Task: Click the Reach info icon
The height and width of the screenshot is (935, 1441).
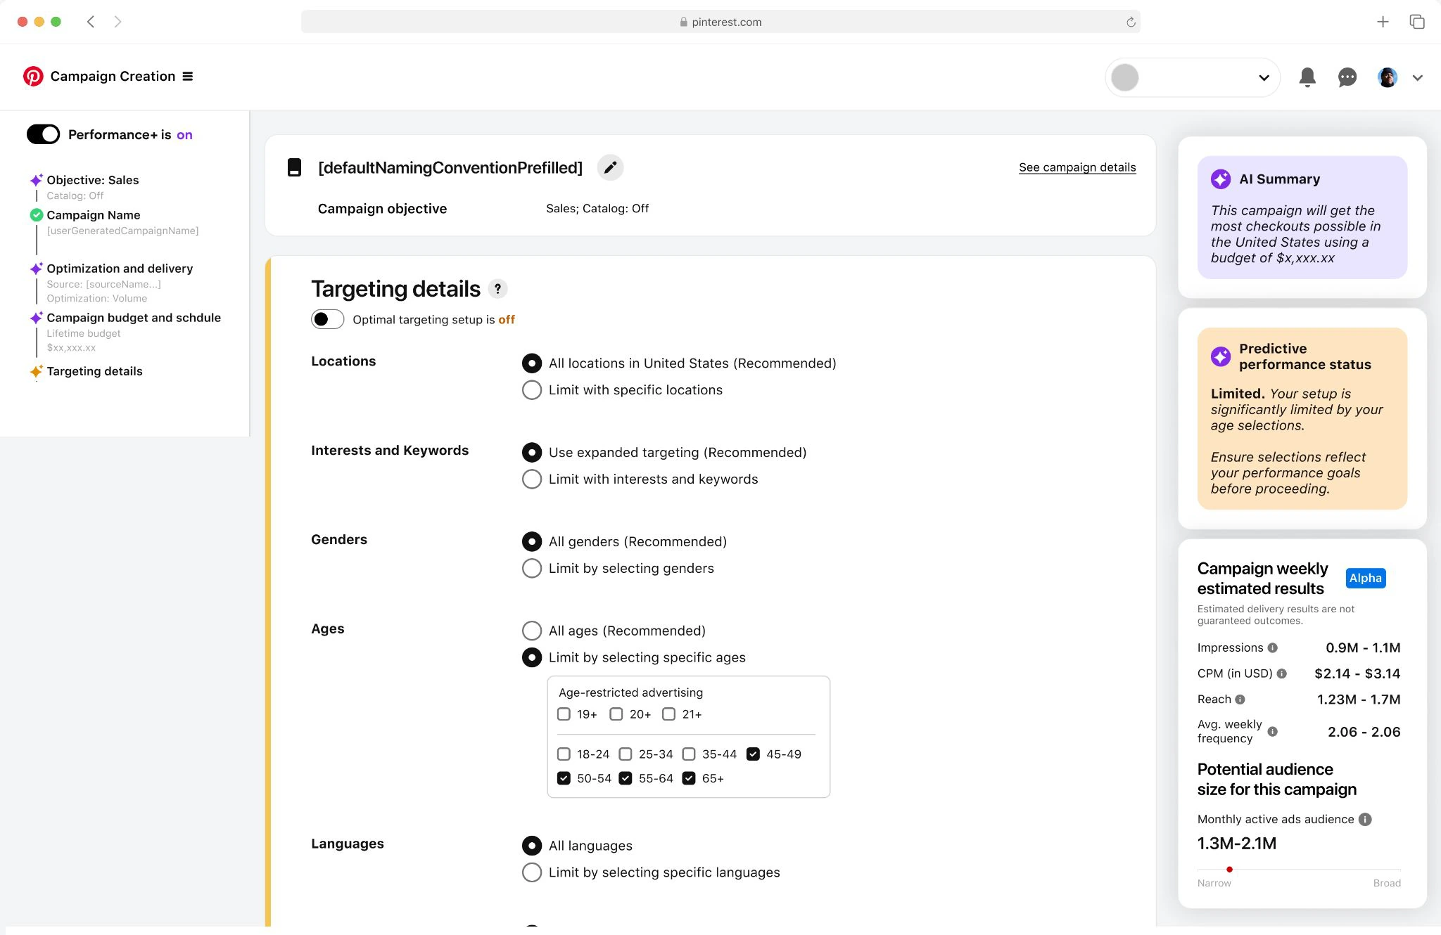Action: [1240, 699]
